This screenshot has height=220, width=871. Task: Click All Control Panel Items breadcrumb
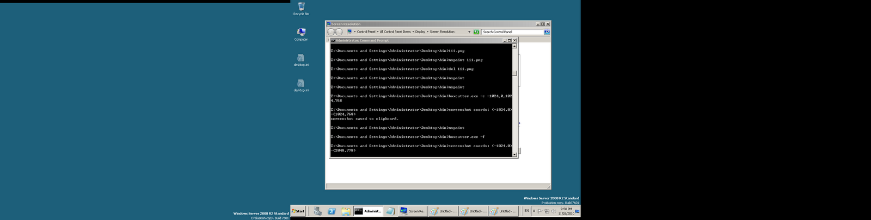tap(395, 32)
